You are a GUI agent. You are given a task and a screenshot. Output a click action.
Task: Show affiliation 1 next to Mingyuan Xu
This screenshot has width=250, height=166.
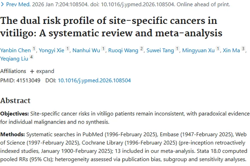[218, 49]
